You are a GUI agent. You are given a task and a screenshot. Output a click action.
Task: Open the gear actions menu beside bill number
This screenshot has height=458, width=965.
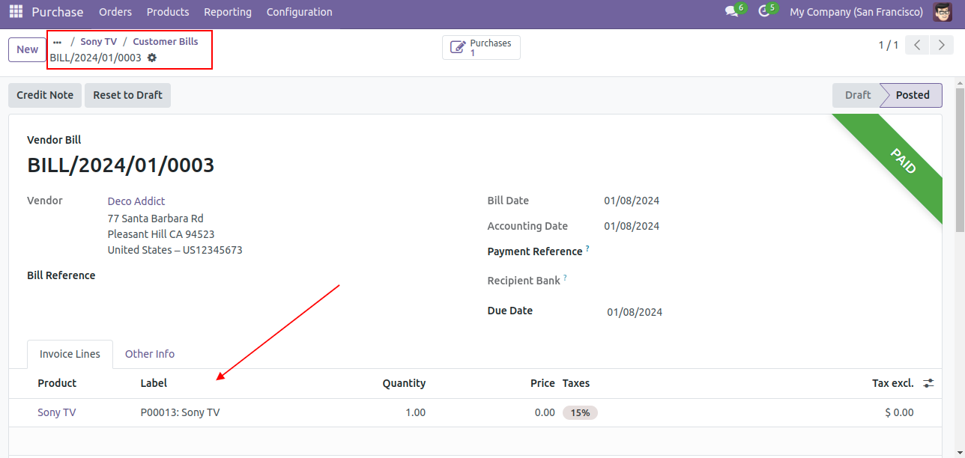point(152,58)
